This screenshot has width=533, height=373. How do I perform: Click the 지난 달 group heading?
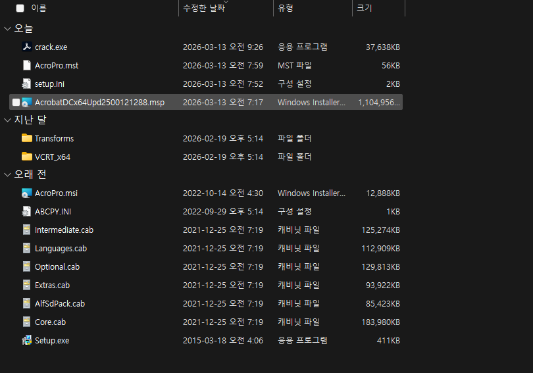point(30,120)
